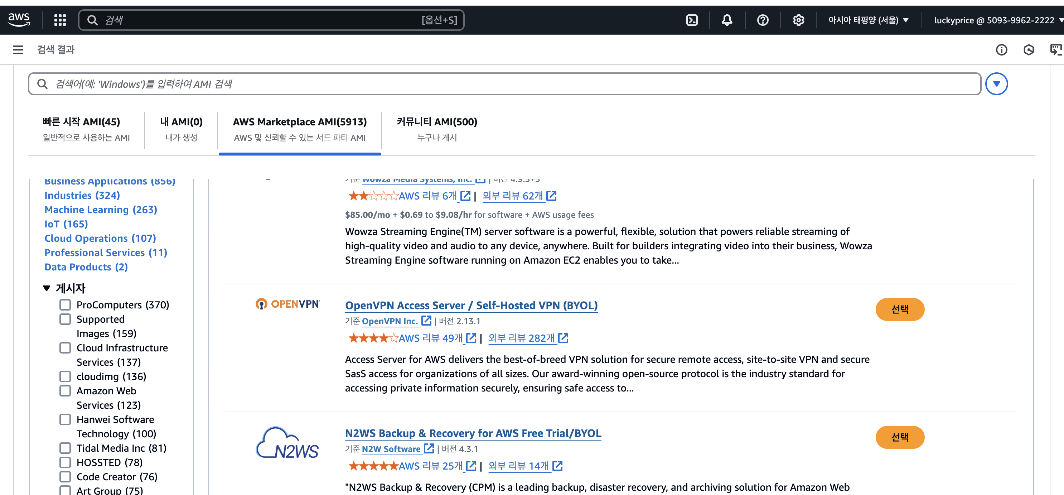Open the N2WS Backup & Recovery link

pyautogui.click(x=473, y=433)
